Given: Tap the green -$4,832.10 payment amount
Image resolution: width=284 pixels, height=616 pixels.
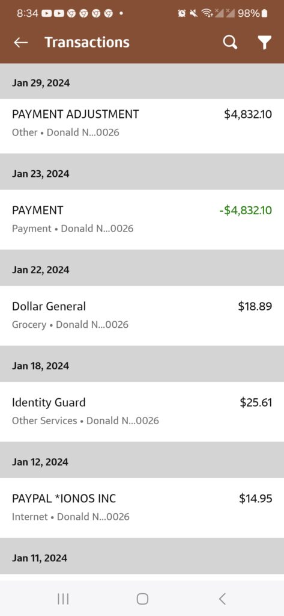Looking at the screenshot, I should click(x=246, y=211).
